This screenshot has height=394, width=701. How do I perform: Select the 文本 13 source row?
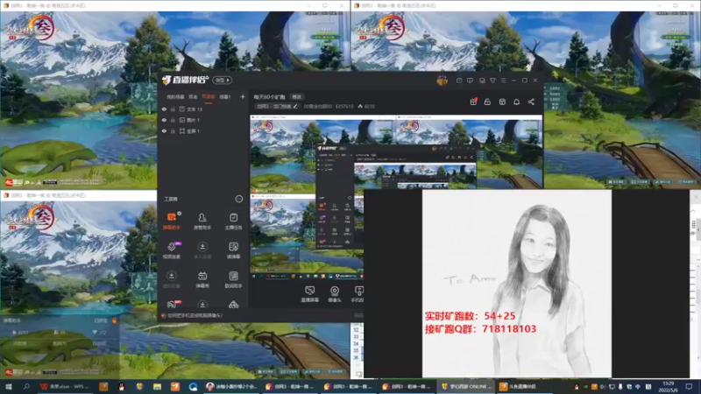pos(203,109)
